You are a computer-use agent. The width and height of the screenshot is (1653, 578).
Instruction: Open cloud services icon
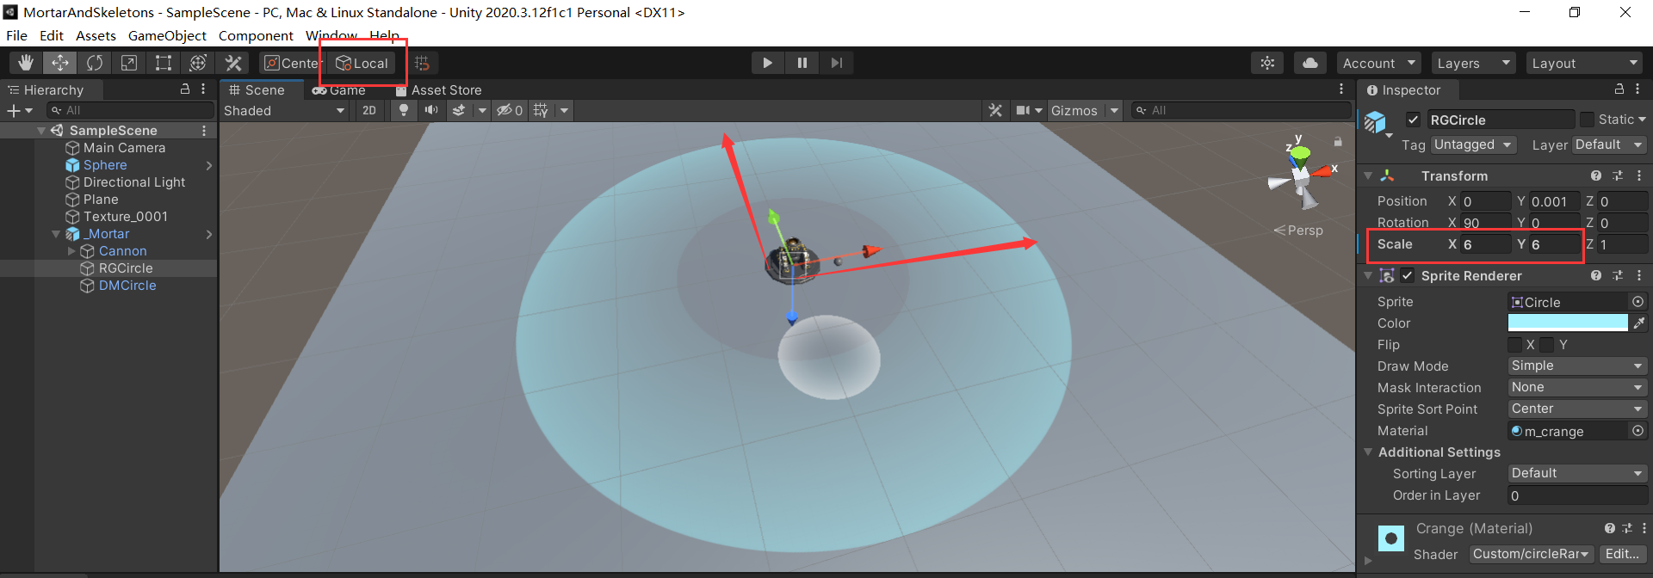1309,63
